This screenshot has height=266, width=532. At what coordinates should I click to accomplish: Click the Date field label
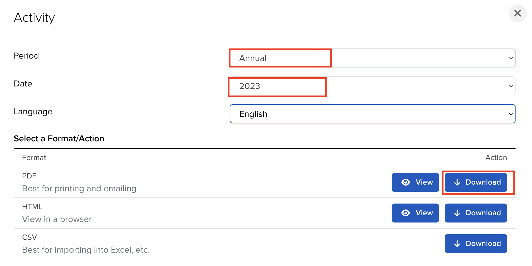coord(23,84)
